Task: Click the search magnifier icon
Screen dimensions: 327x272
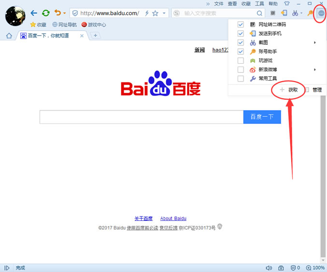Action: pos(260,13)
